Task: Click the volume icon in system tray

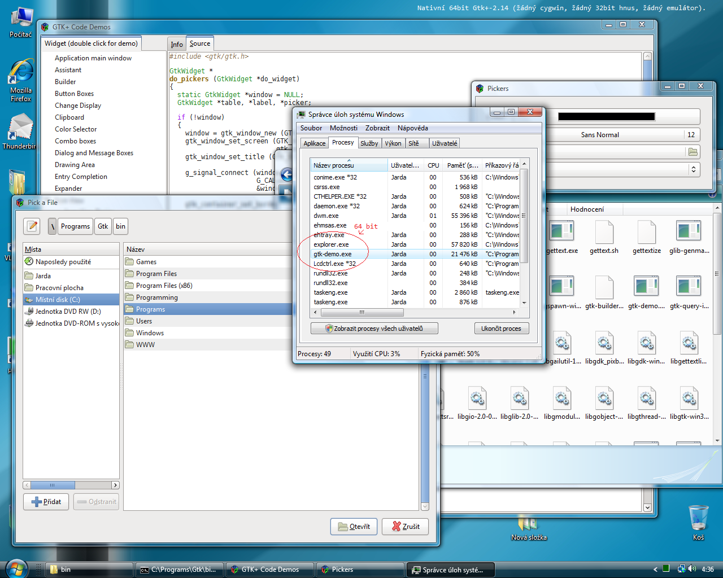Action: 692,569
